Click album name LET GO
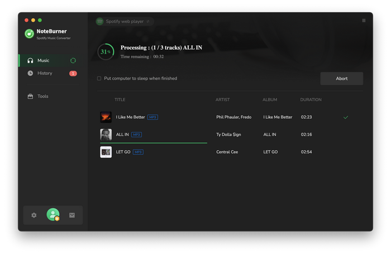Image resolution: width=391 pixels, height=255 pixels. [x=270, y=152]
